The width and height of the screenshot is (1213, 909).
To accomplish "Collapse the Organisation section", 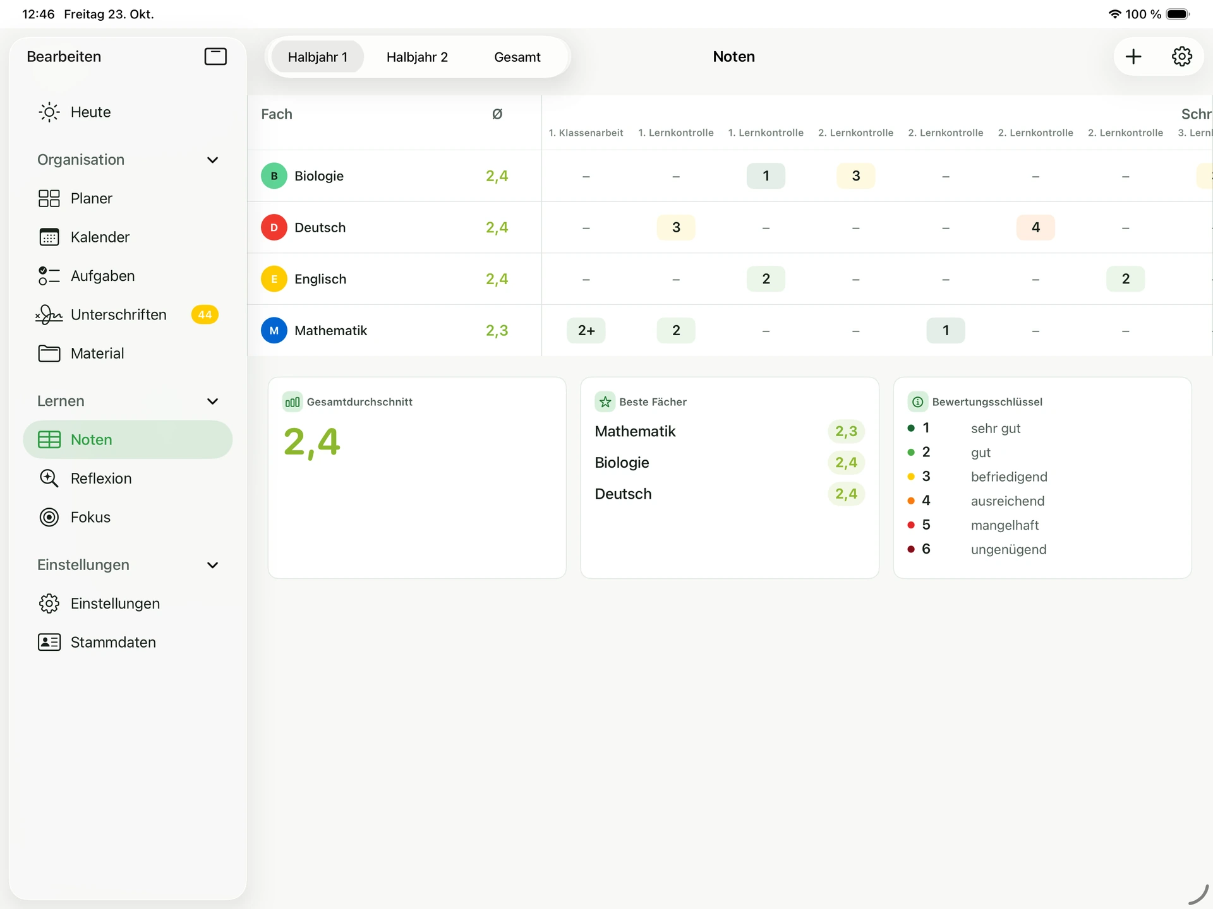I will click(213, 160).
